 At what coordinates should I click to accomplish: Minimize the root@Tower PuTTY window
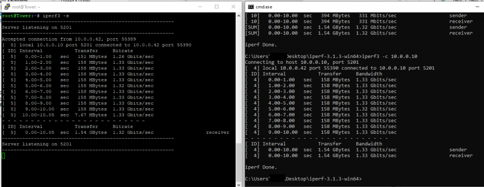coord(200,7)
